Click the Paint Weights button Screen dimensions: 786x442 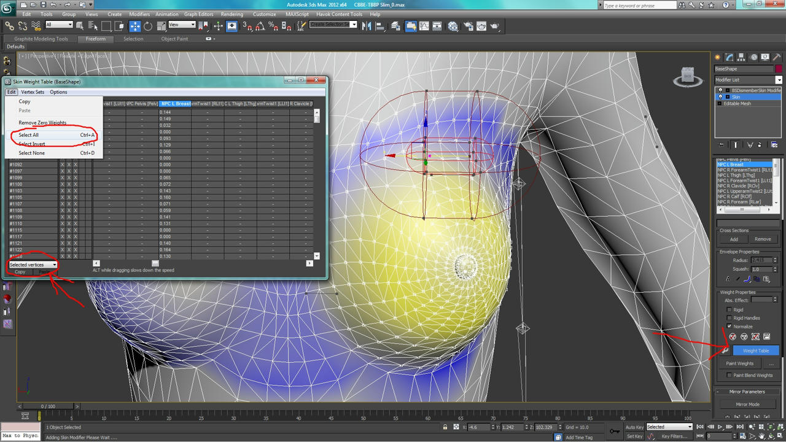(739, 363)
